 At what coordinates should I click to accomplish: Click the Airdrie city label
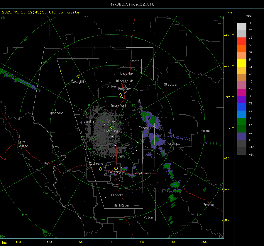[x=116, y=156]
